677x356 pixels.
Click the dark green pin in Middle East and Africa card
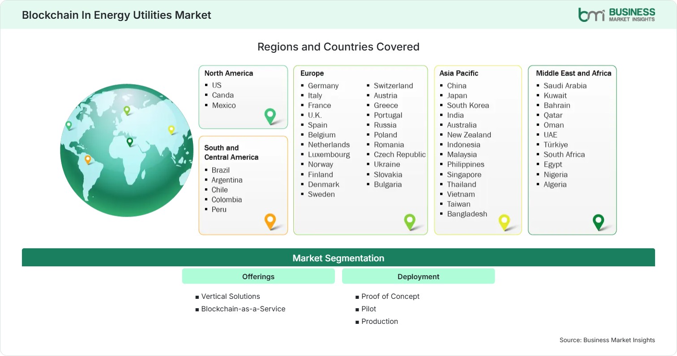pos(598,222)
